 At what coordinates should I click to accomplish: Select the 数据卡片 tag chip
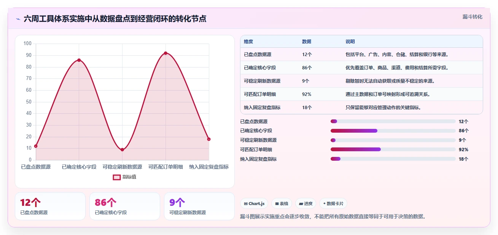tap(333, 204)
